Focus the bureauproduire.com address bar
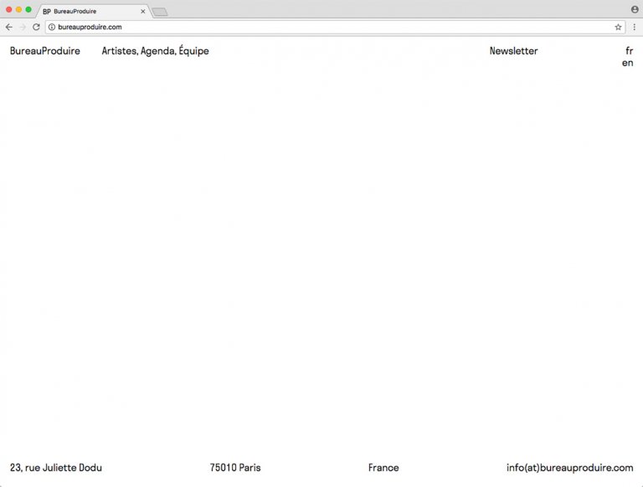 click(x=334, y=27)
